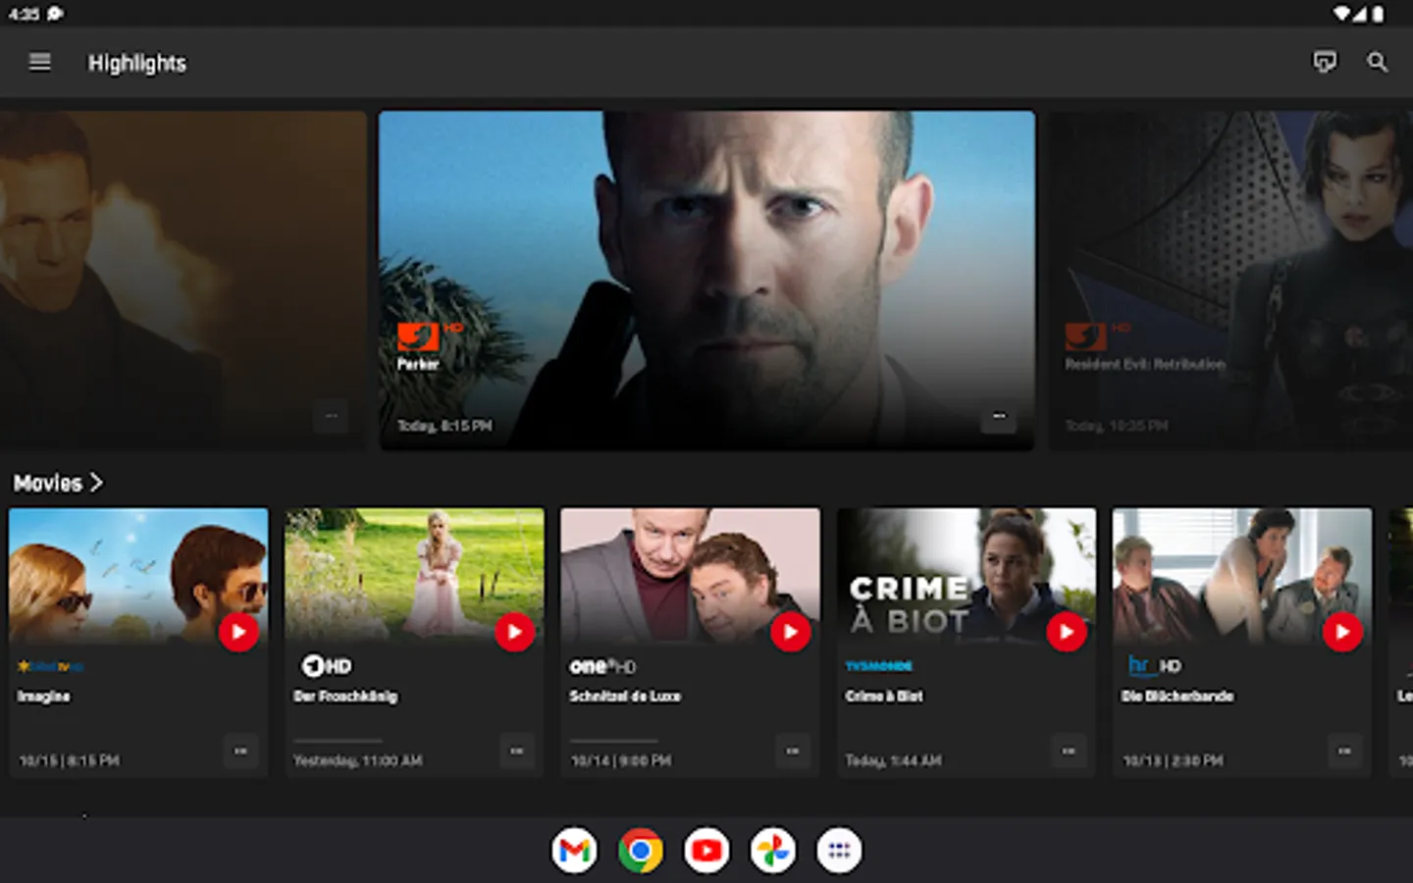Select the Schnitzel de Luxe thumbnail image
Image resolution: width=1413 pixels, height=883 pixels.
[x=690, y=576]
